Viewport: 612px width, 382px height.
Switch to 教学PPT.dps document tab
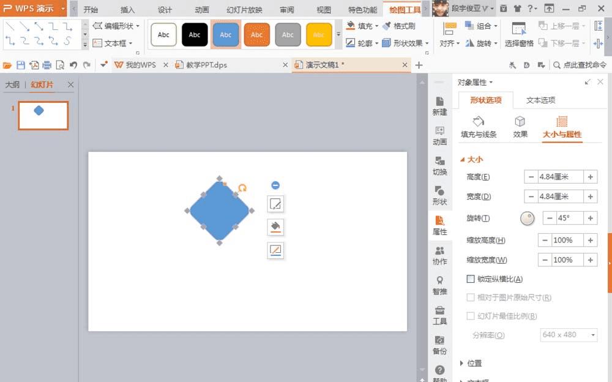click(206, 66)
